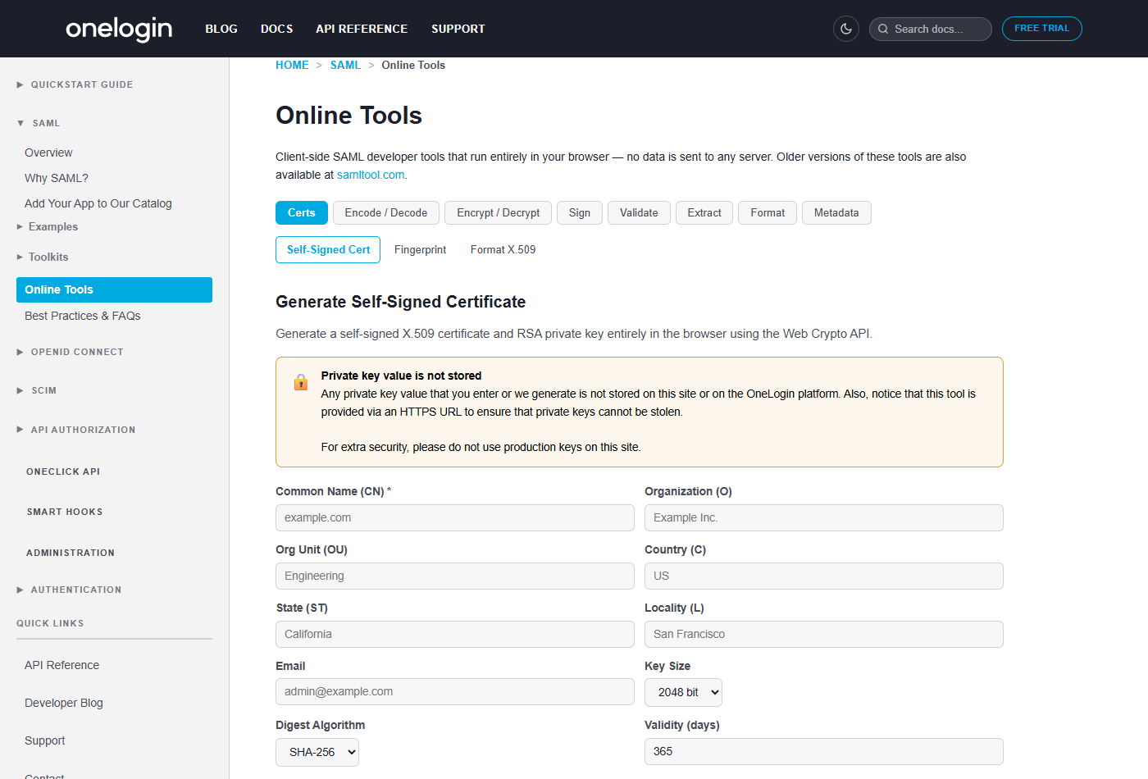Open Best Practices & FAQs
Image resolution: width=1148 pixels, height=779 pixels.
pyautogui.click(x=83, y=316)
